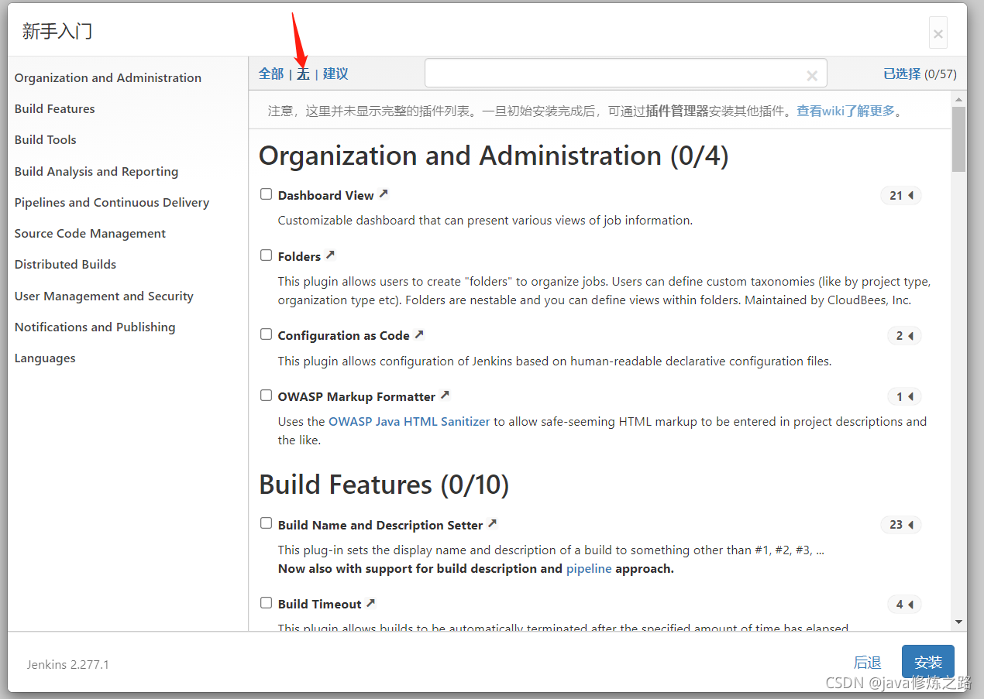Viewport: 984px width, 699px height.
Task: Click the 安装 install button
Action: click(x=928, y=662)
